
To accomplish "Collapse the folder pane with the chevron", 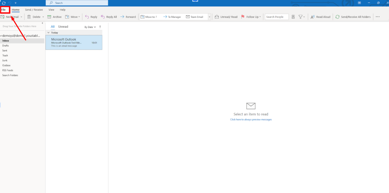I will click(42, 23).
